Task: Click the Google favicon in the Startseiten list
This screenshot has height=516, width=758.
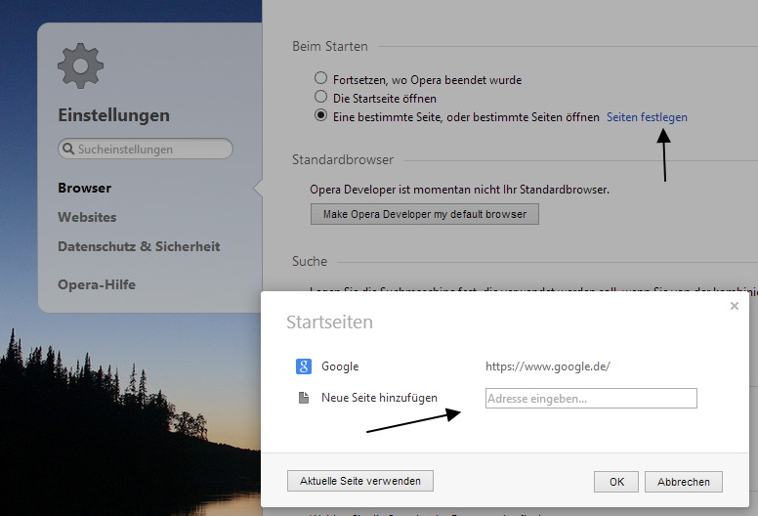Action: [x=304, y=366]
